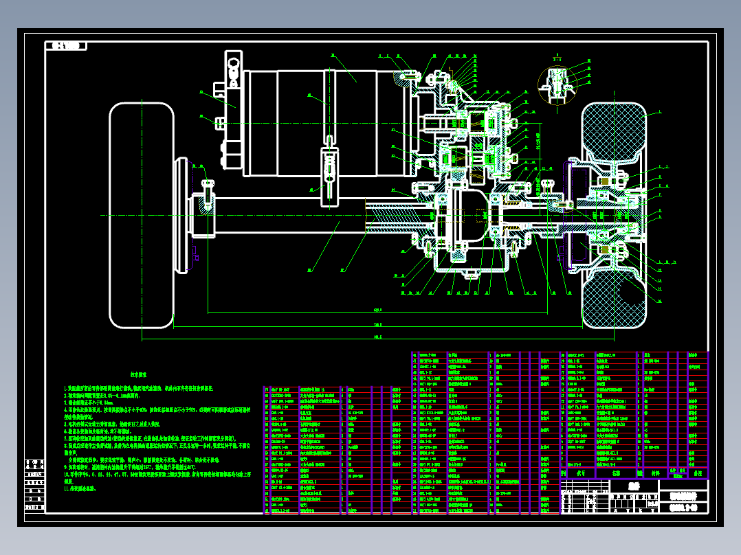Image resolution: width=741 pixels, height=555 pixels.
Task: Select the left brake drum disc
Action: 182,216
